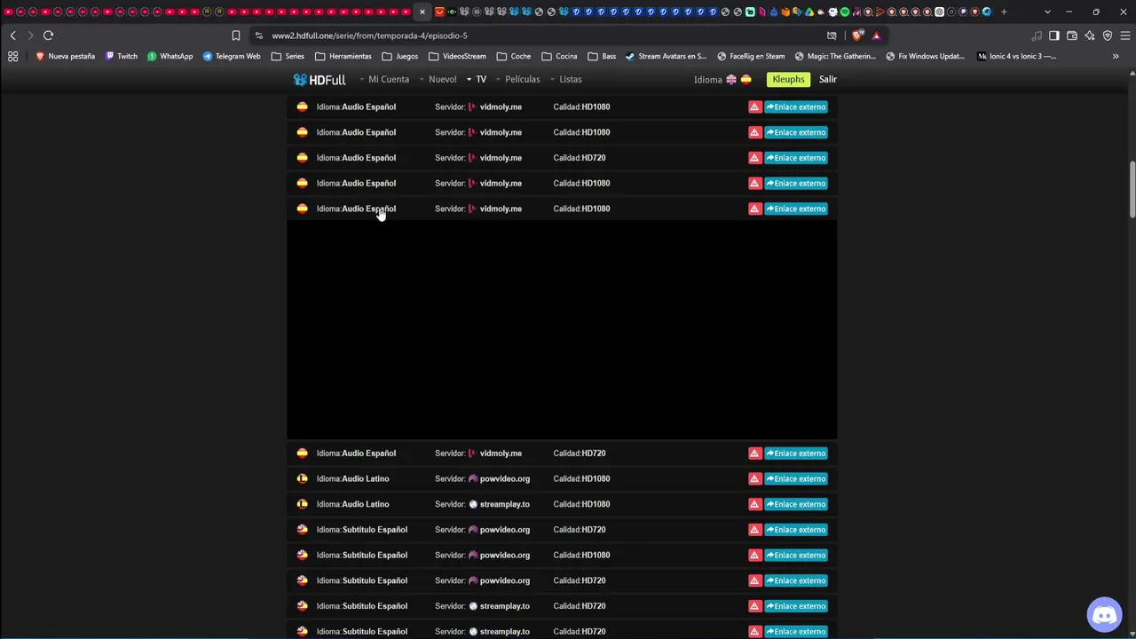The width and height of the screenshot is (1136, 639).
Task: Open the media music note control
Action: (x=1037, y=35)
